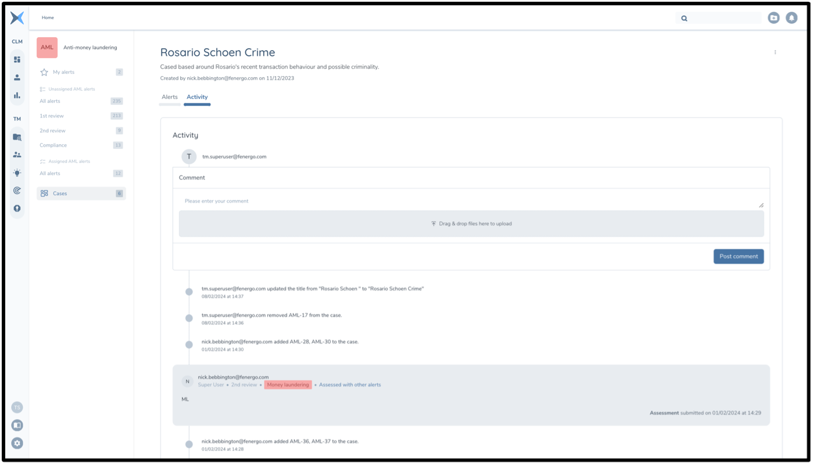813x465 pixels.
Task: Open the CLM dashboard grid icon
Action: 17,59
